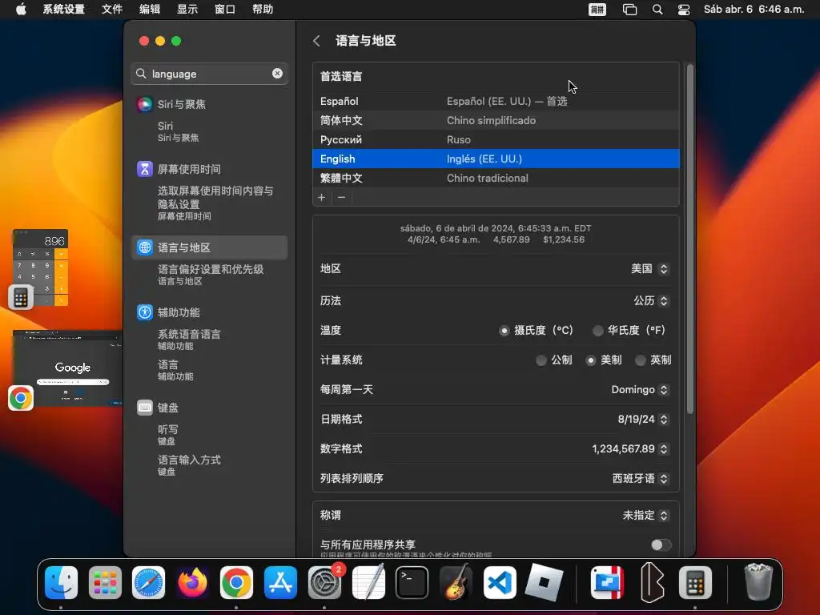The width and height of the screenshot is (820, 615).
Task: Launch Visual Studio Code from the Dock
Action: coord(500,583)
